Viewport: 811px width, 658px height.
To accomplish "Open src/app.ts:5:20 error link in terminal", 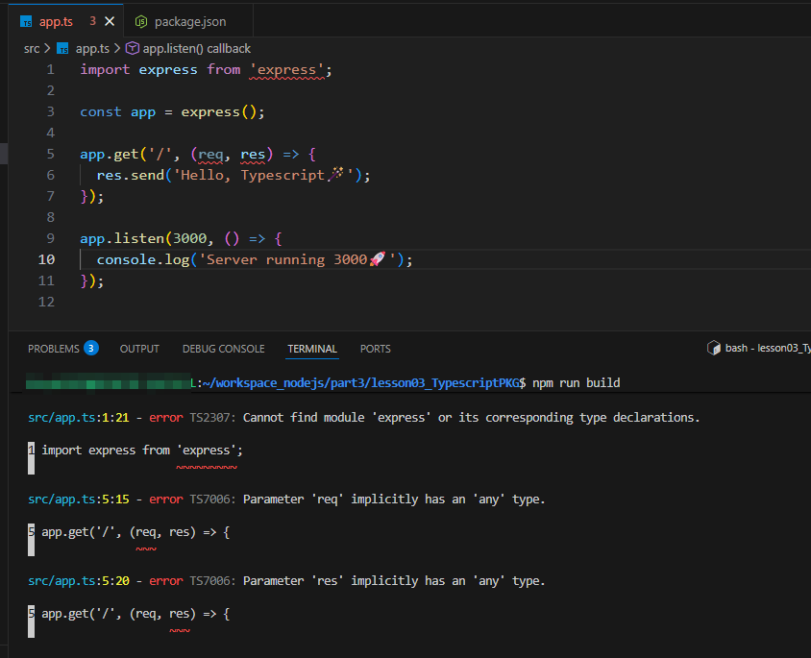I will 79,581.
